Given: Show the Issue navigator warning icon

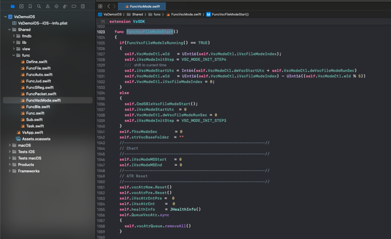Looking at the screenshot, I should point(48,6).
